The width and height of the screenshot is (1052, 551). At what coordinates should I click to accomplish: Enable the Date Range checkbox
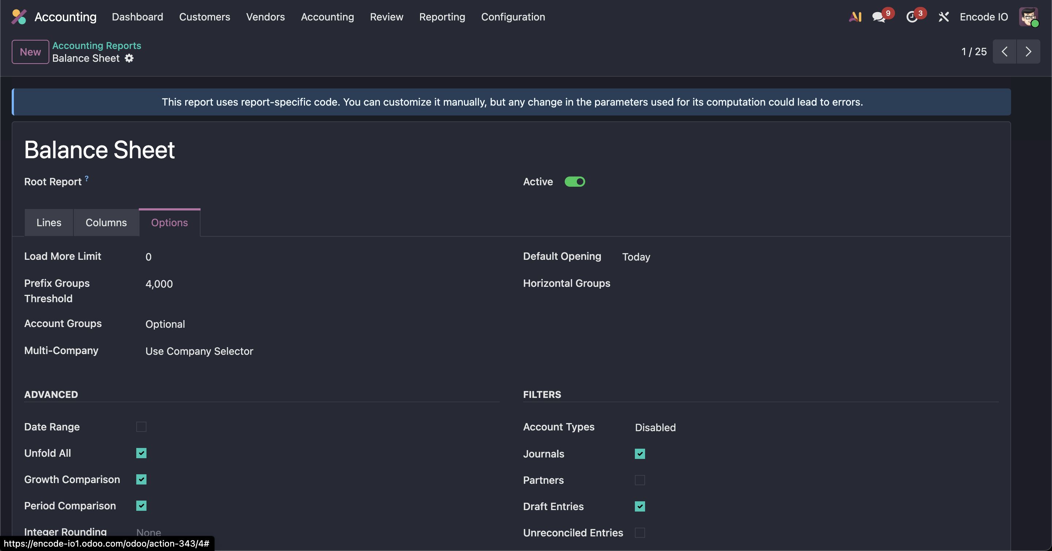click(141, 427)
